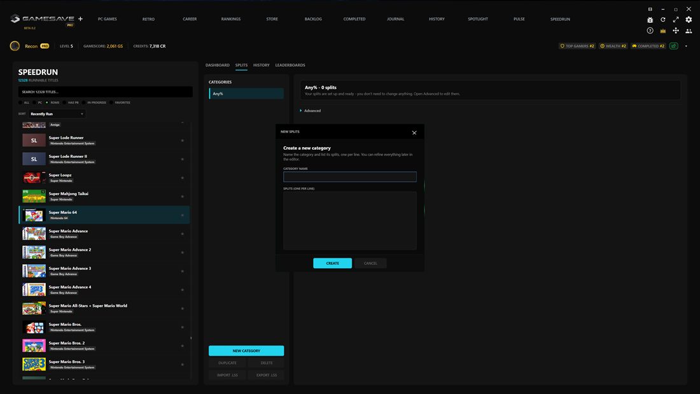
Task: Click the EXPORT .LSS button
Action: [267, 376]
